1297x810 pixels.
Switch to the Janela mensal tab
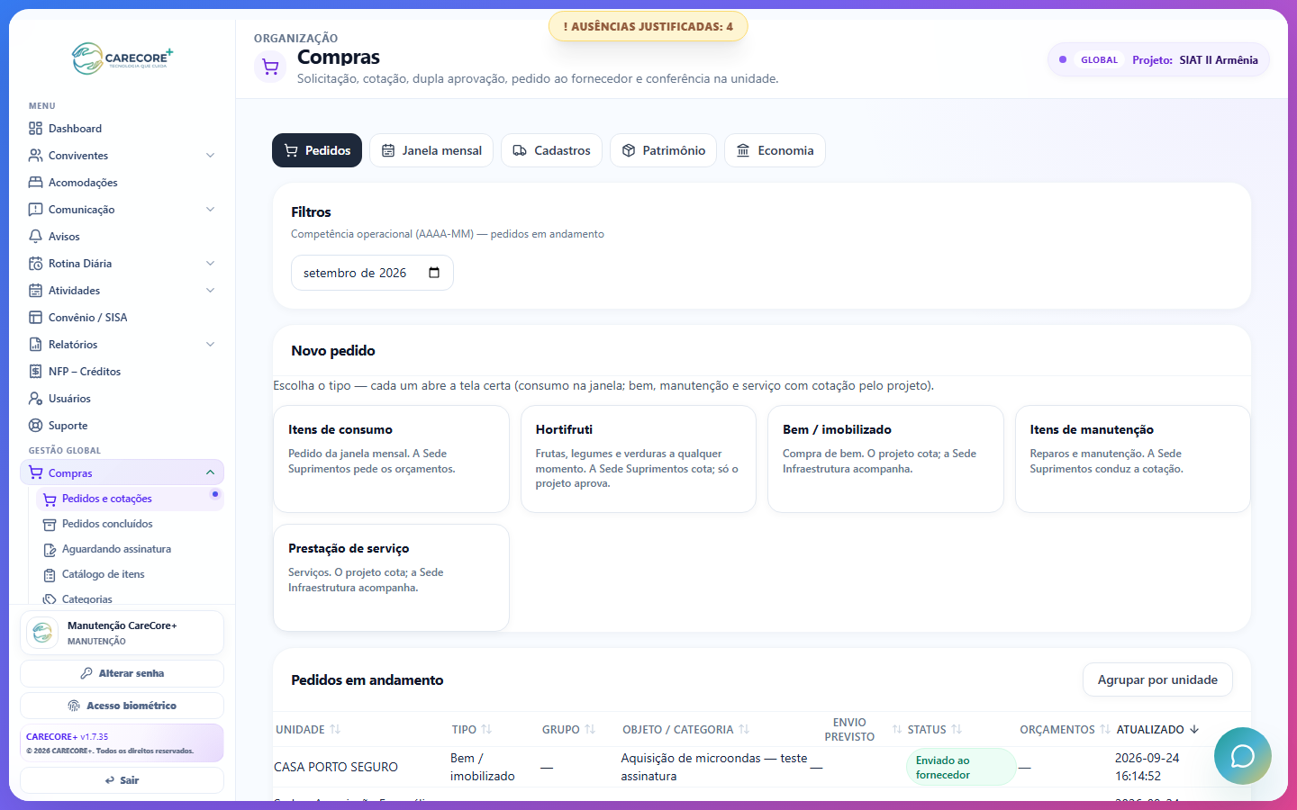[x=431, y=150]
